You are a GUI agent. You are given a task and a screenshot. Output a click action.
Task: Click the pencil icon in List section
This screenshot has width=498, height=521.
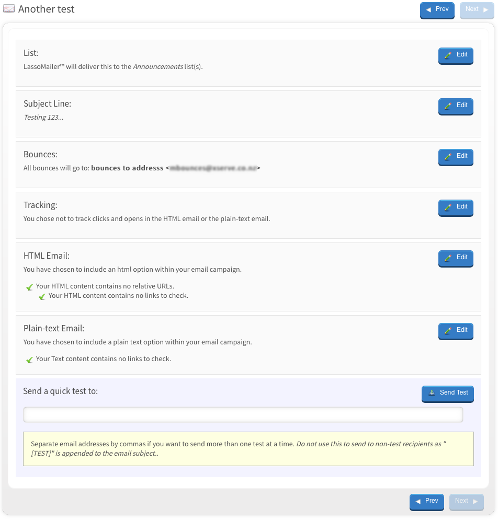[448, 55]
